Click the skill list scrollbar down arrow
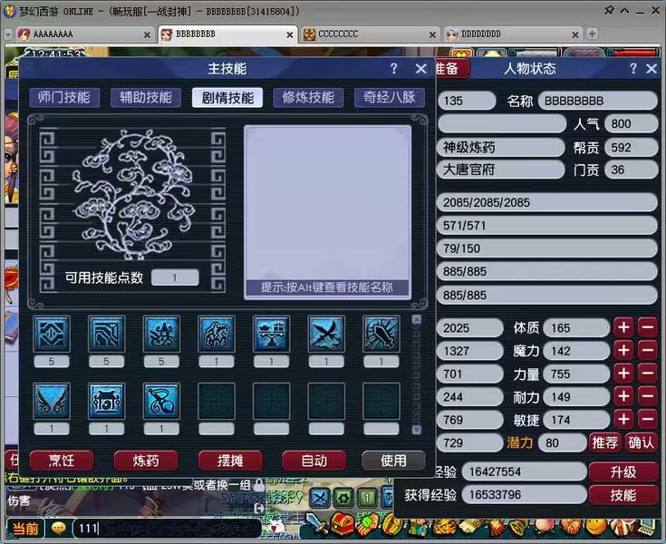The width and height of the screenshot is (666, 544). point(417,430)
